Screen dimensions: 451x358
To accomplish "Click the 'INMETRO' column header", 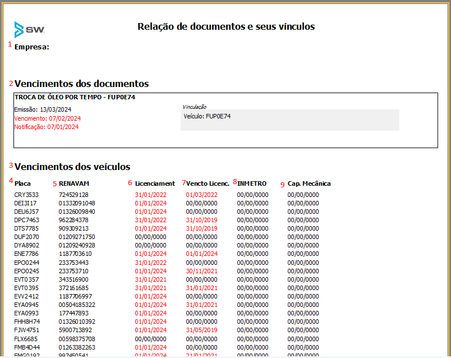I will click(252, 183).
